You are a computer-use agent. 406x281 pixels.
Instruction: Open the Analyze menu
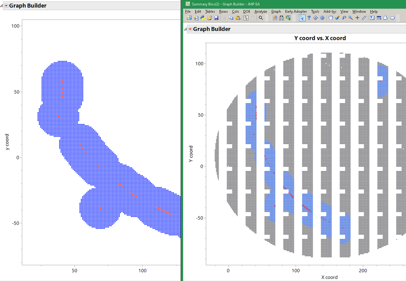[x=261, y=11]
